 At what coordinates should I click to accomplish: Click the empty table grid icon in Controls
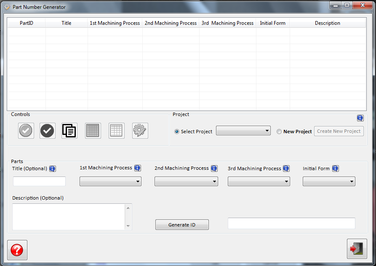coord(116,130)
